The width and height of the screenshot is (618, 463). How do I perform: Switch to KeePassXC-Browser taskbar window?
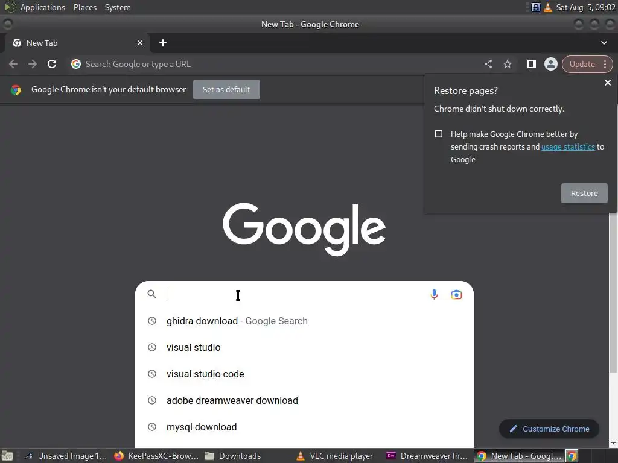[x=156, y=456]
